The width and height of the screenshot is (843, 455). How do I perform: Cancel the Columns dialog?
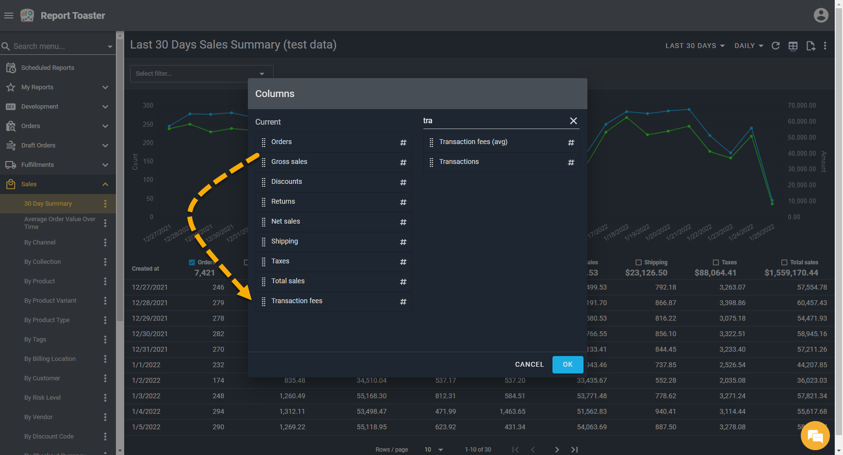529,364
